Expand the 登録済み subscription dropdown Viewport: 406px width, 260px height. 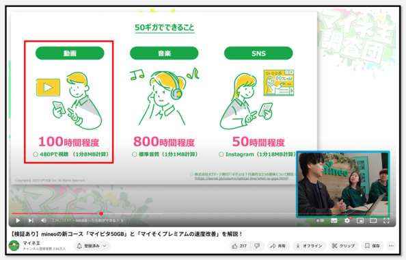pyautogui.click(x=92, y=246)
